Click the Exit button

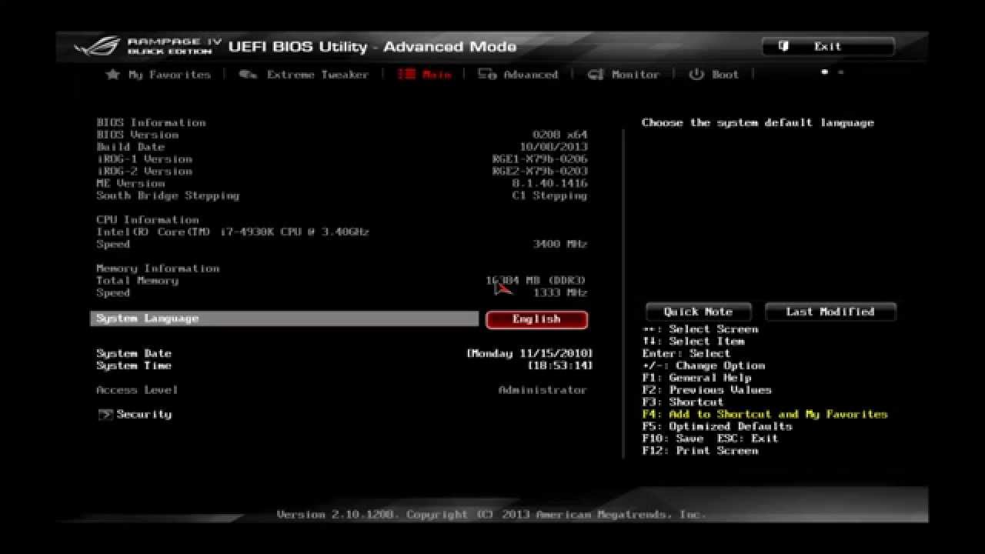(x=828, y=46)
